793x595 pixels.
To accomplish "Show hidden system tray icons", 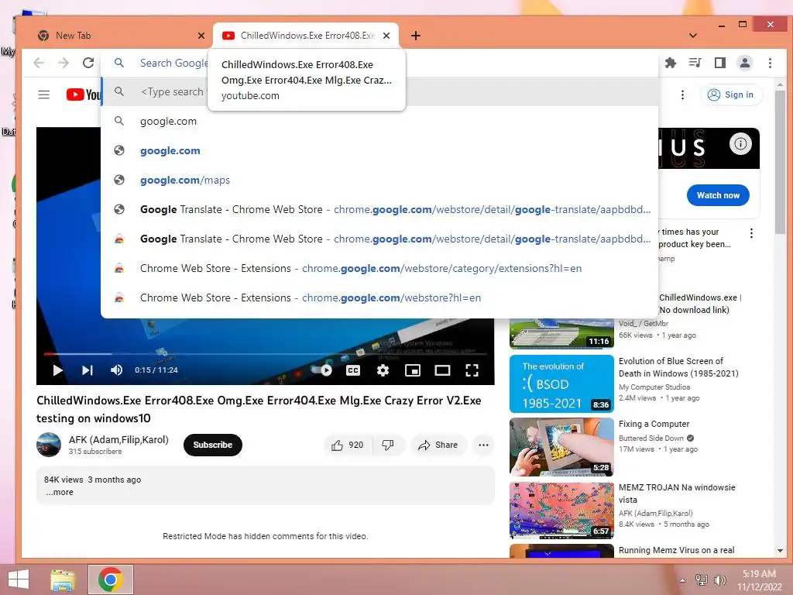I will (x=682, y=580).
